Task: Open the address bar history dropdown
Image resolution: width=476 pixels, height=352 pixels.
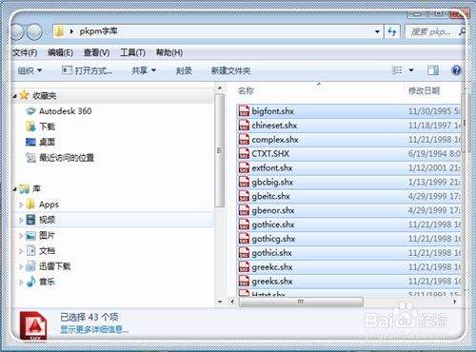Action: point(377,31)
